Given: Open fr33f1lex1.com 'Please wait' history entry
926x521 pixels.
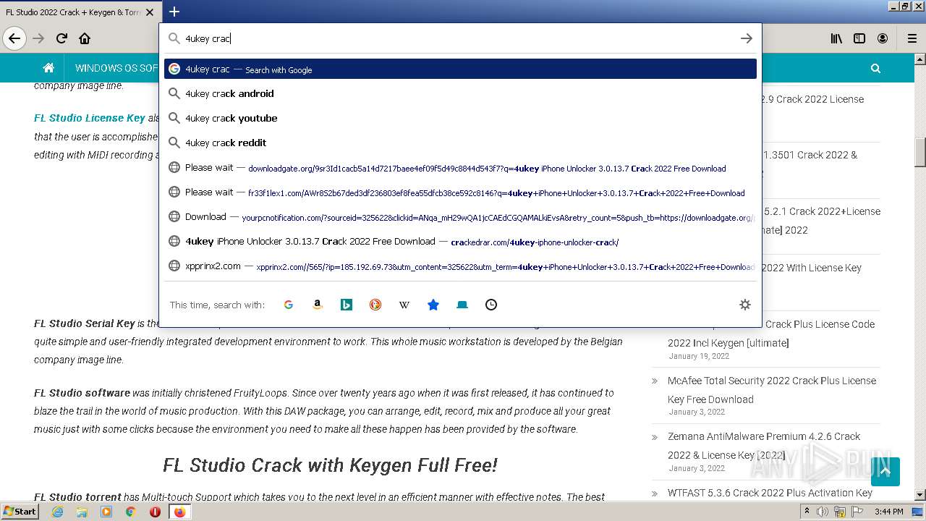Looking at the screenshot, I should (460, 192).
